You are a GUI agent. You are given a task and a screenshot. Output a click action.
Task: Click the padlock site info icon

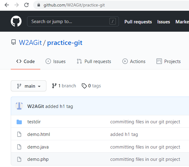[39, 5]
